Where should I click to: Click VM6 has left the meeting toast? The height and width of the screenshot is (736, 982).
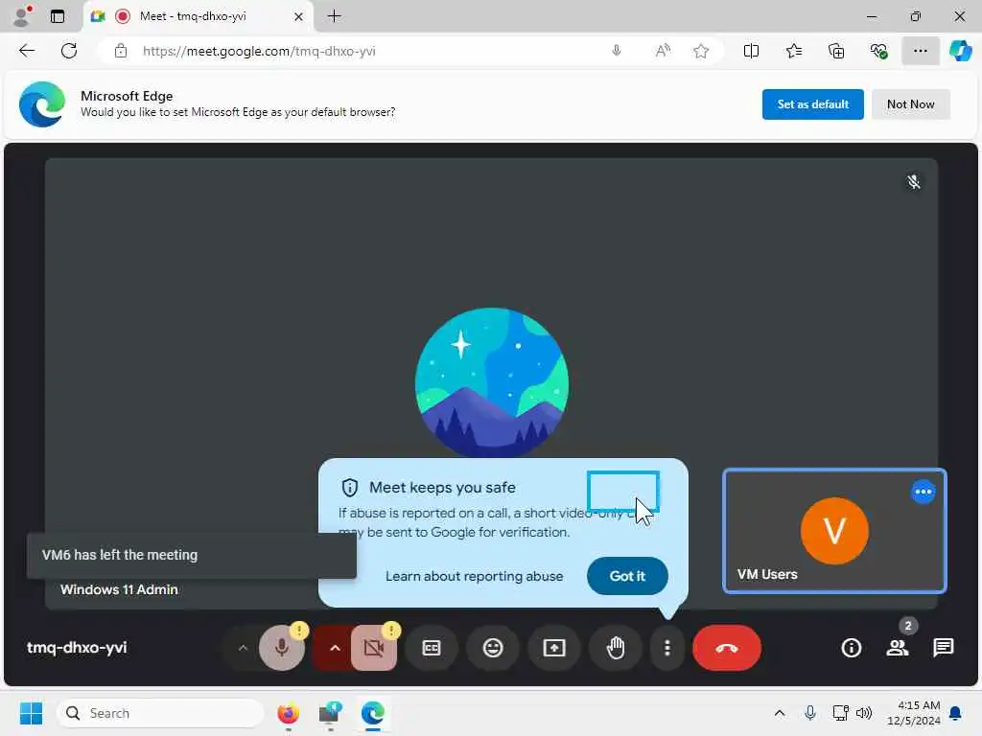(x=192, y=555)
